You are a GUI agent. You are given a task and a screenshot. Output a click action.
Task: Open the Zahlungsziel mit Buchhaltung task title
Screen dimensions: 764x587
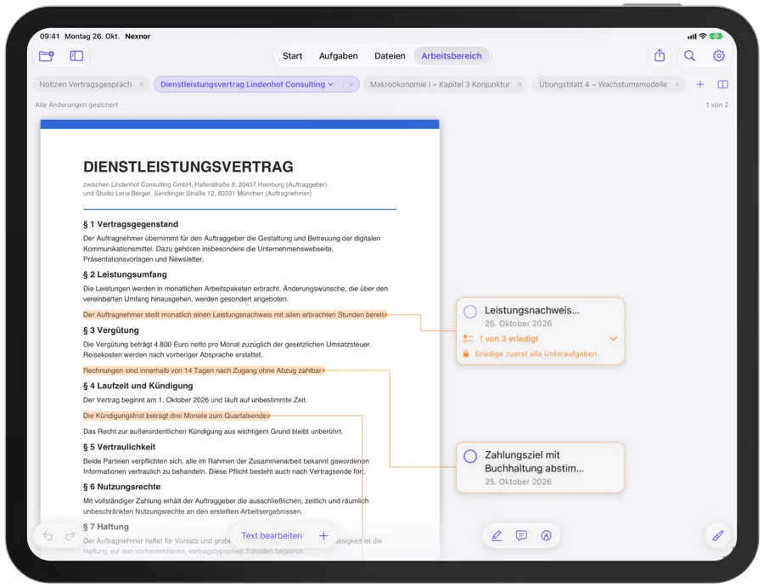click(534, 462)
